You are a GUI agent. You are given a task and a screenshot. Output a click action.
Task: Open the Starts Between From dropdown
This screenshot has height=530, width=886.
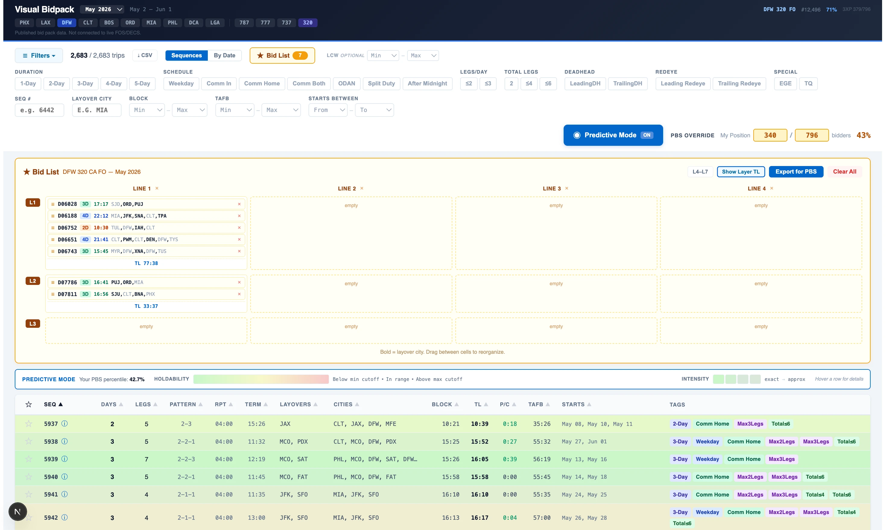point(328,110)
